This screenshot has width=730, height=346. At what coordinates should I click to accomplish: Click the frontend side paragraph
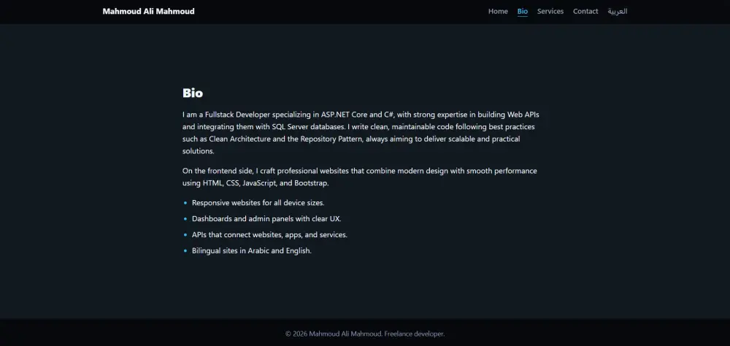pyautogui.click(x=360, y=177)
